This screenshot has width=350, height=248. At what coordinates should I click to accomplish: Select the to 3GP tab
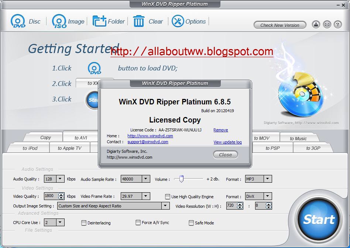point(313,148)
